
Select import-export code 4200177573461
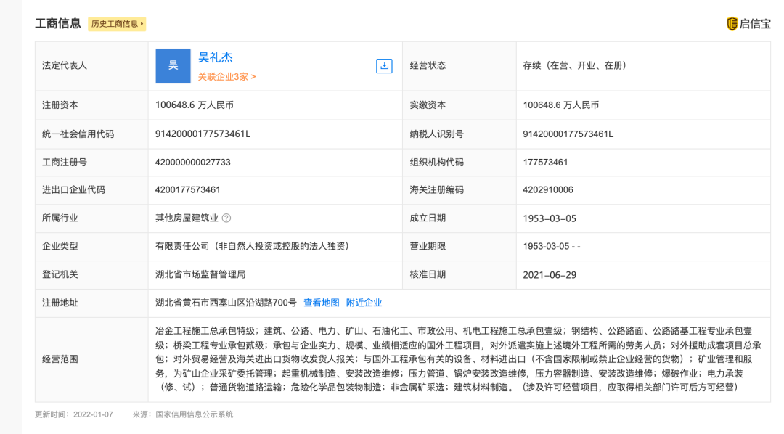coord(187,190)
